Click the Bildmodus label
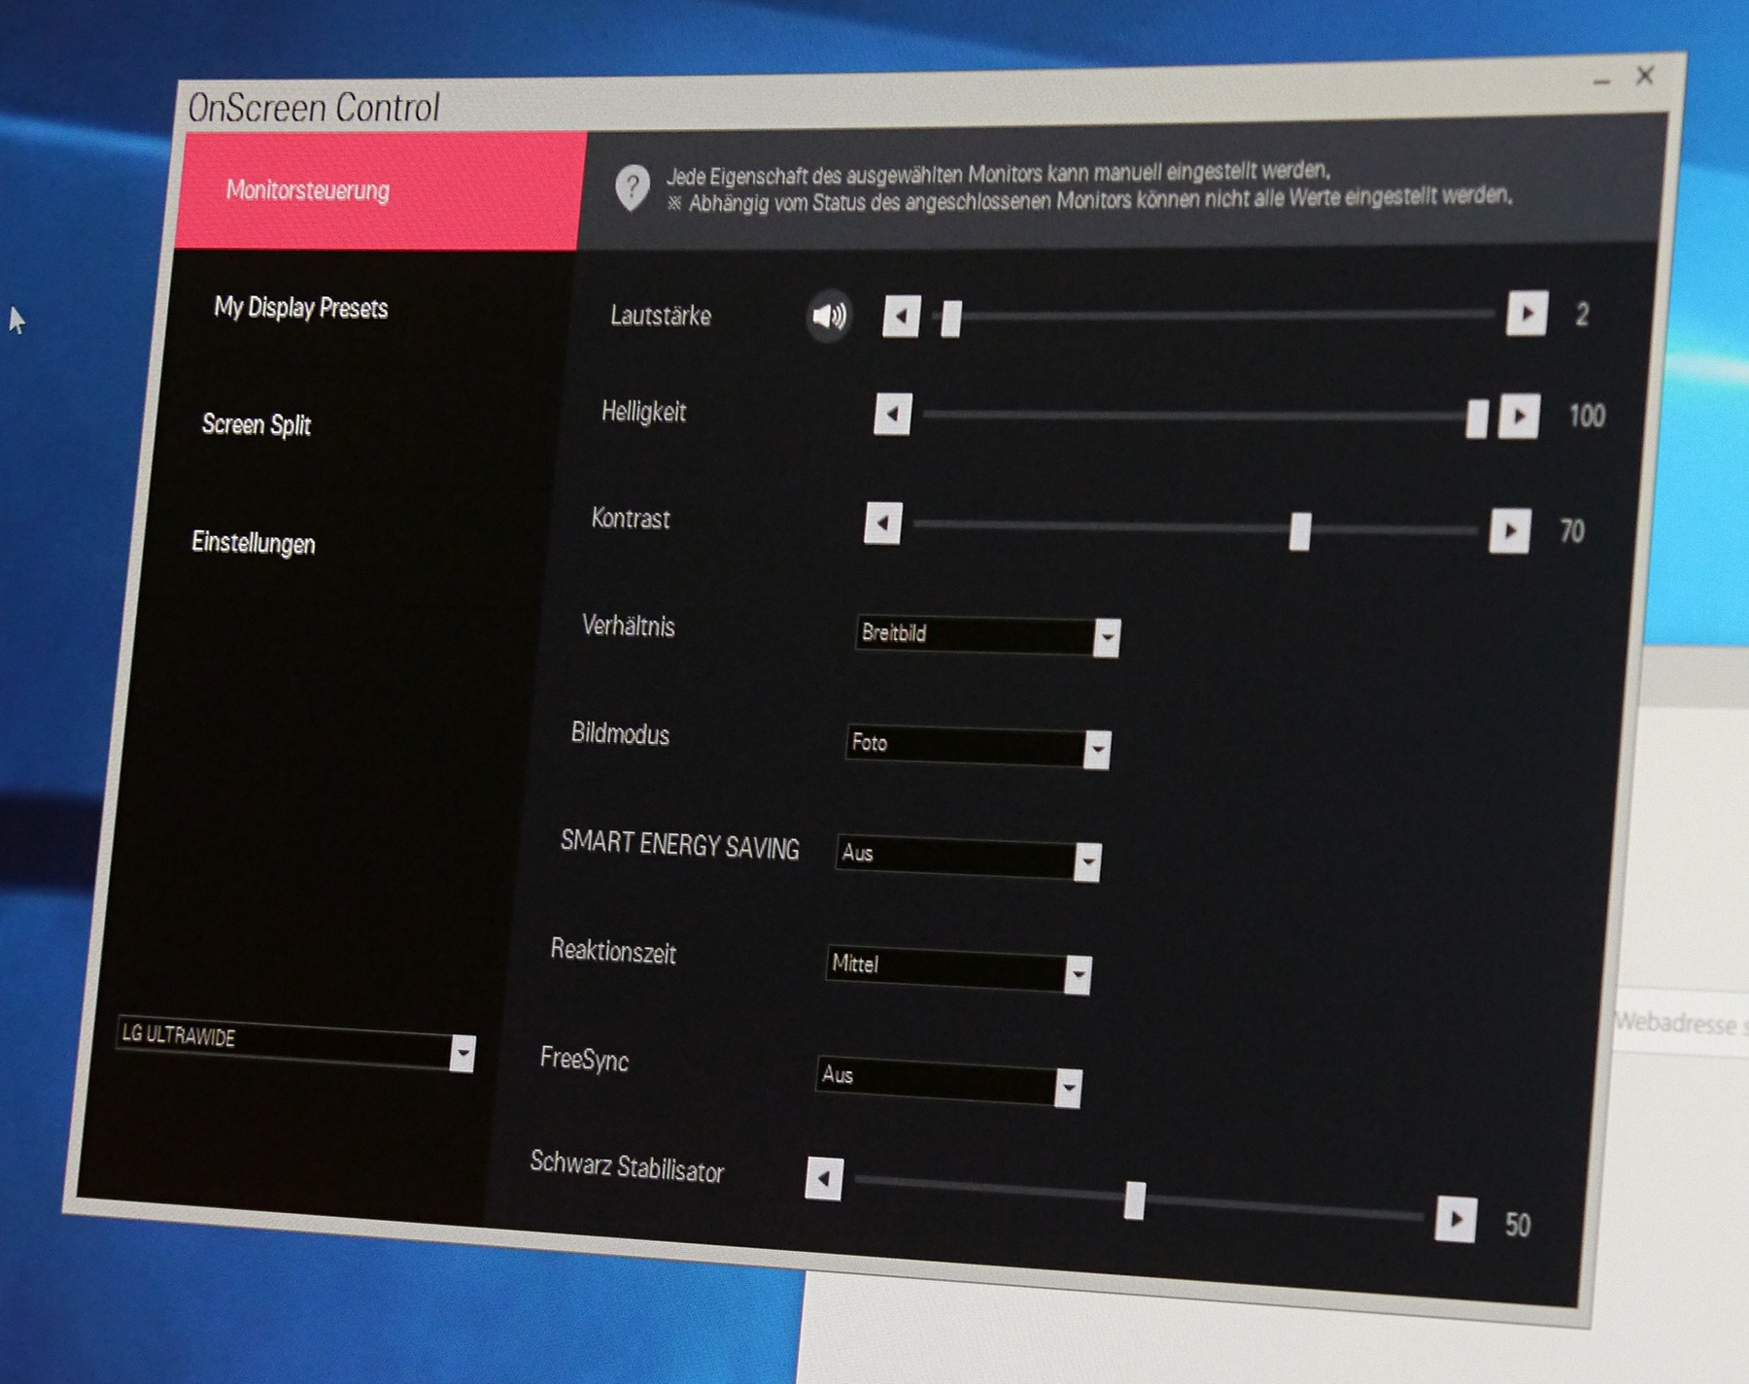Screen dimensions: 1749x1384 click(x=620, y=733)
